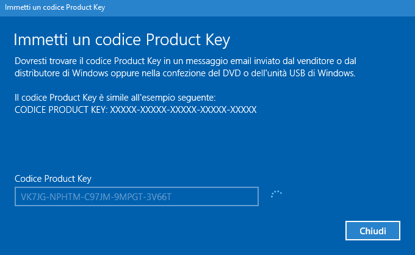Click the uppercase "CODICE PRODUCT KEY:" prefix

[60, 110]
